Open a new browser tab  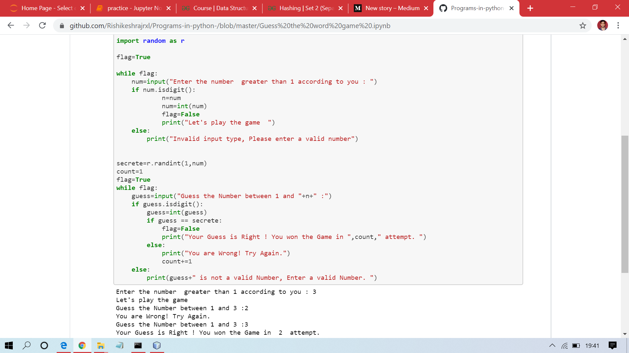(x=530, y=8)
